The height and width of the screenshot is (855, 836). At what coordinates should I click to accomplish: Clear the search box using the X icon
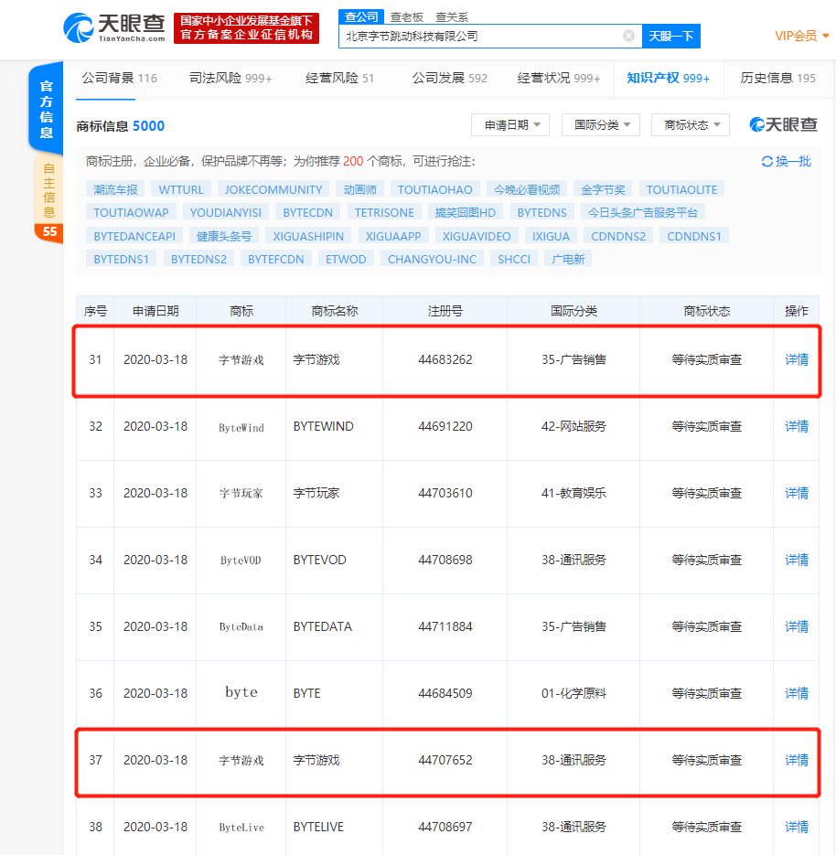[628, 36]
